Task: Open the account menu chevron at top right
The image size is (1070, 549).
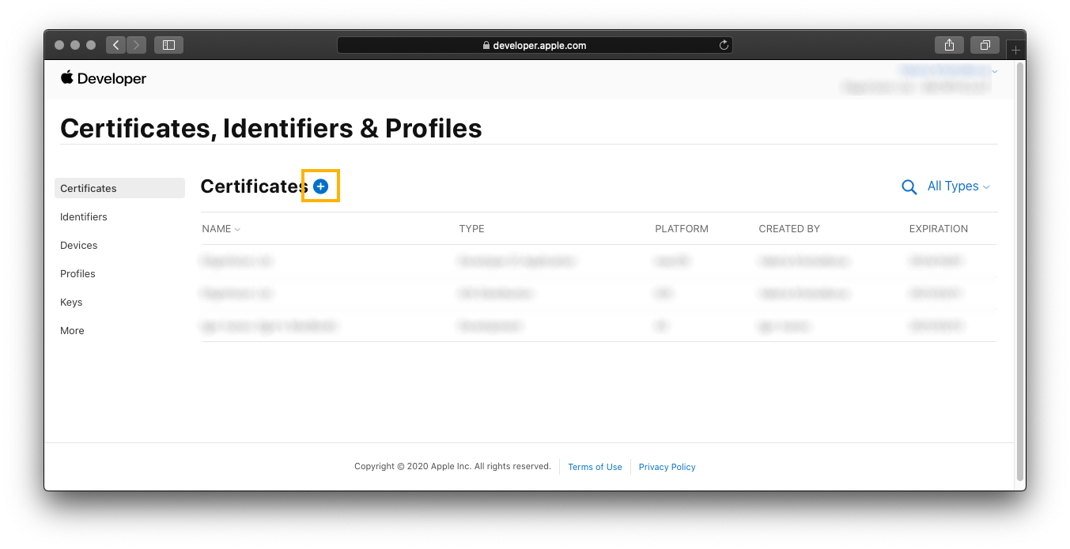Action: pyautogui.click(x=995, y=71)
